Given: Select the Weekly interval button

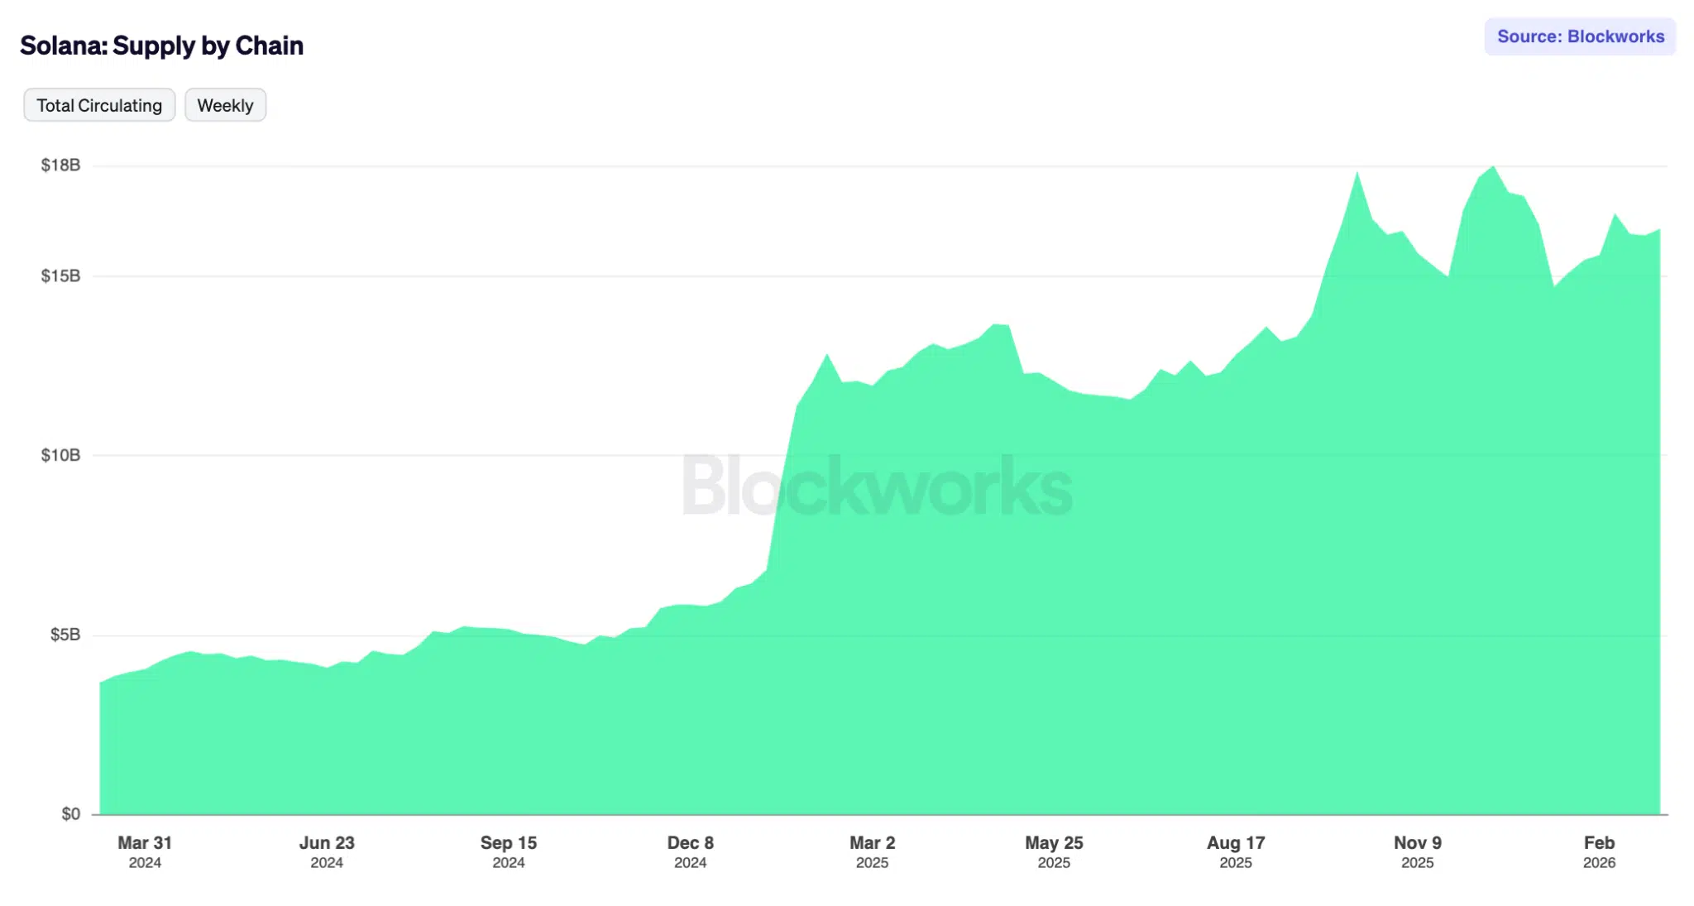Looking at the screenshot, I should [x=225, y=105].
